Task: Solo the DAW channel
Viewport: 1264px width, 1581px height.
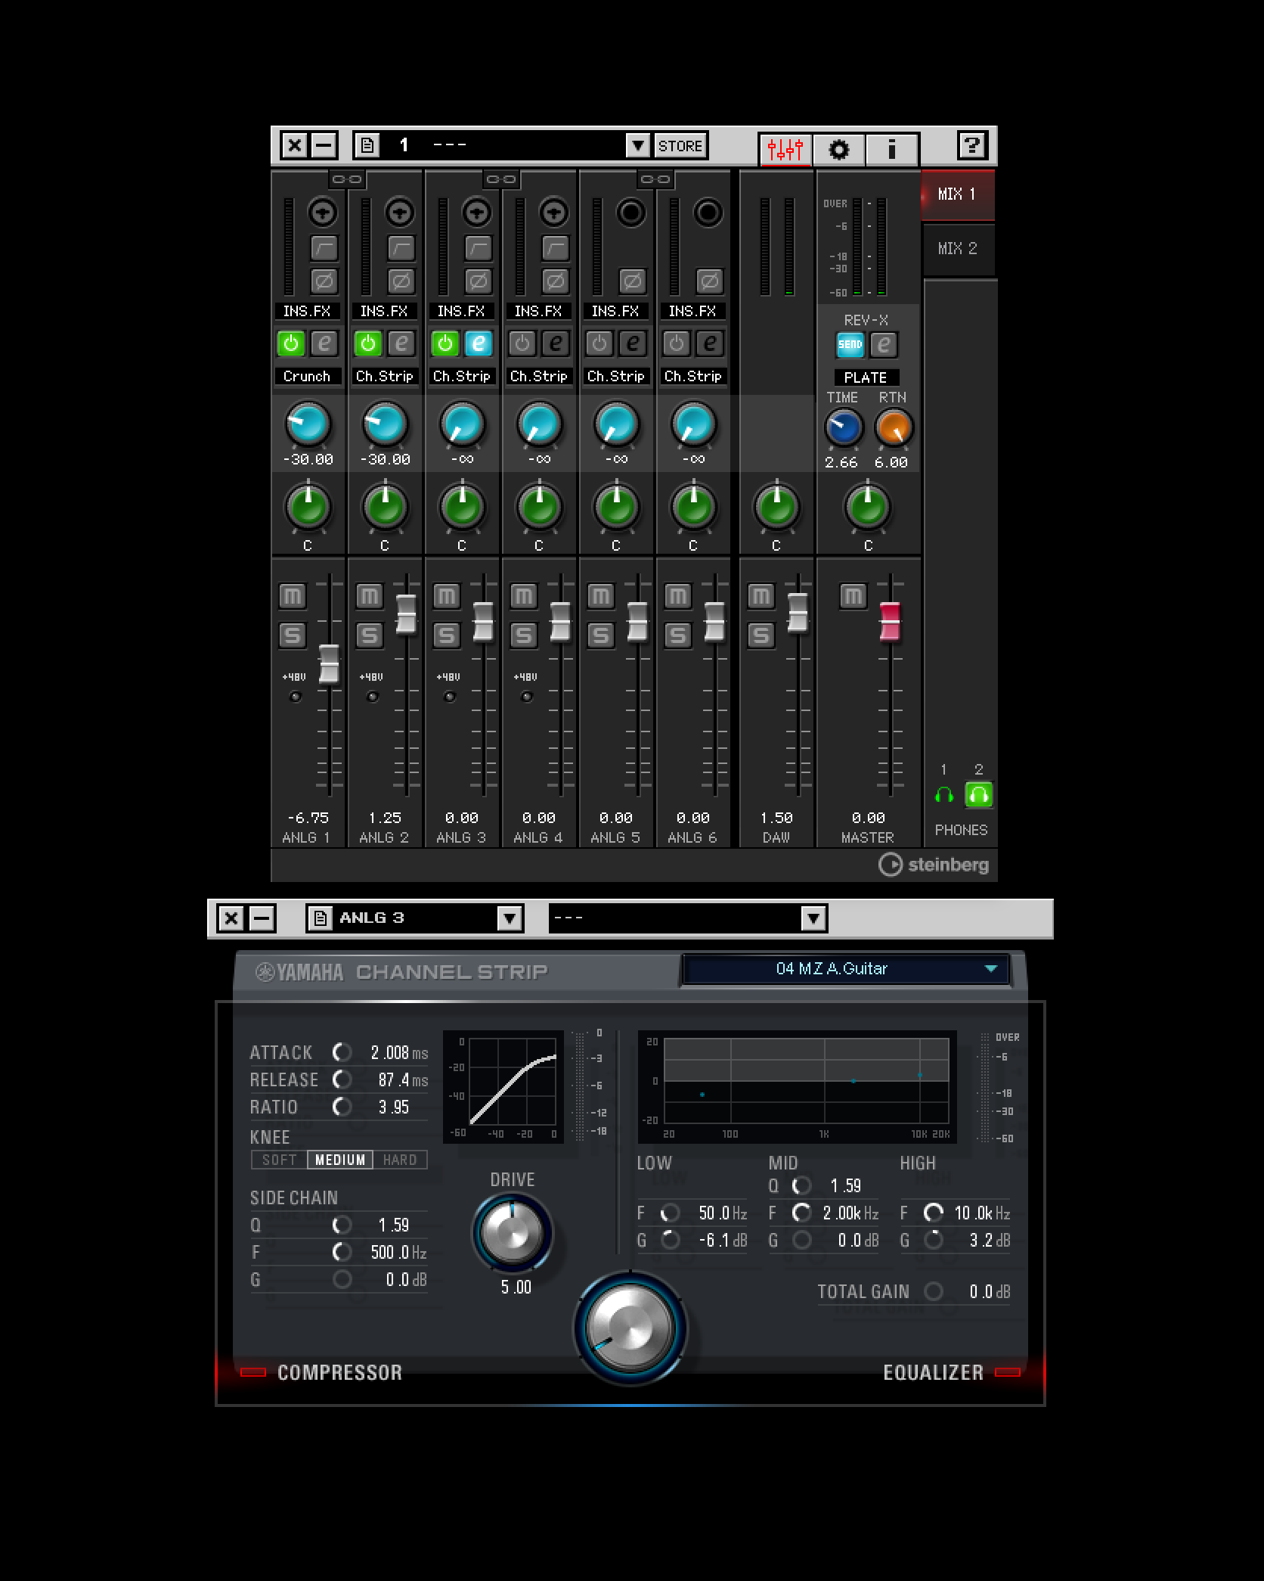Action: click(761, 635)
